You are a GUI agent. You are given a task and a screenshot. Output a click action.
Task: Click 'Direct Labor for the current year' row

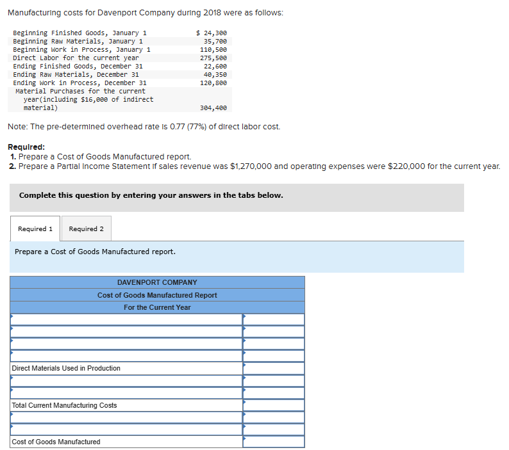(76, 58)
